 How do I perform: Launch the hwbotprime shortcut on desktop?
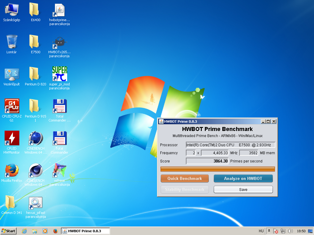click(59, 14)
